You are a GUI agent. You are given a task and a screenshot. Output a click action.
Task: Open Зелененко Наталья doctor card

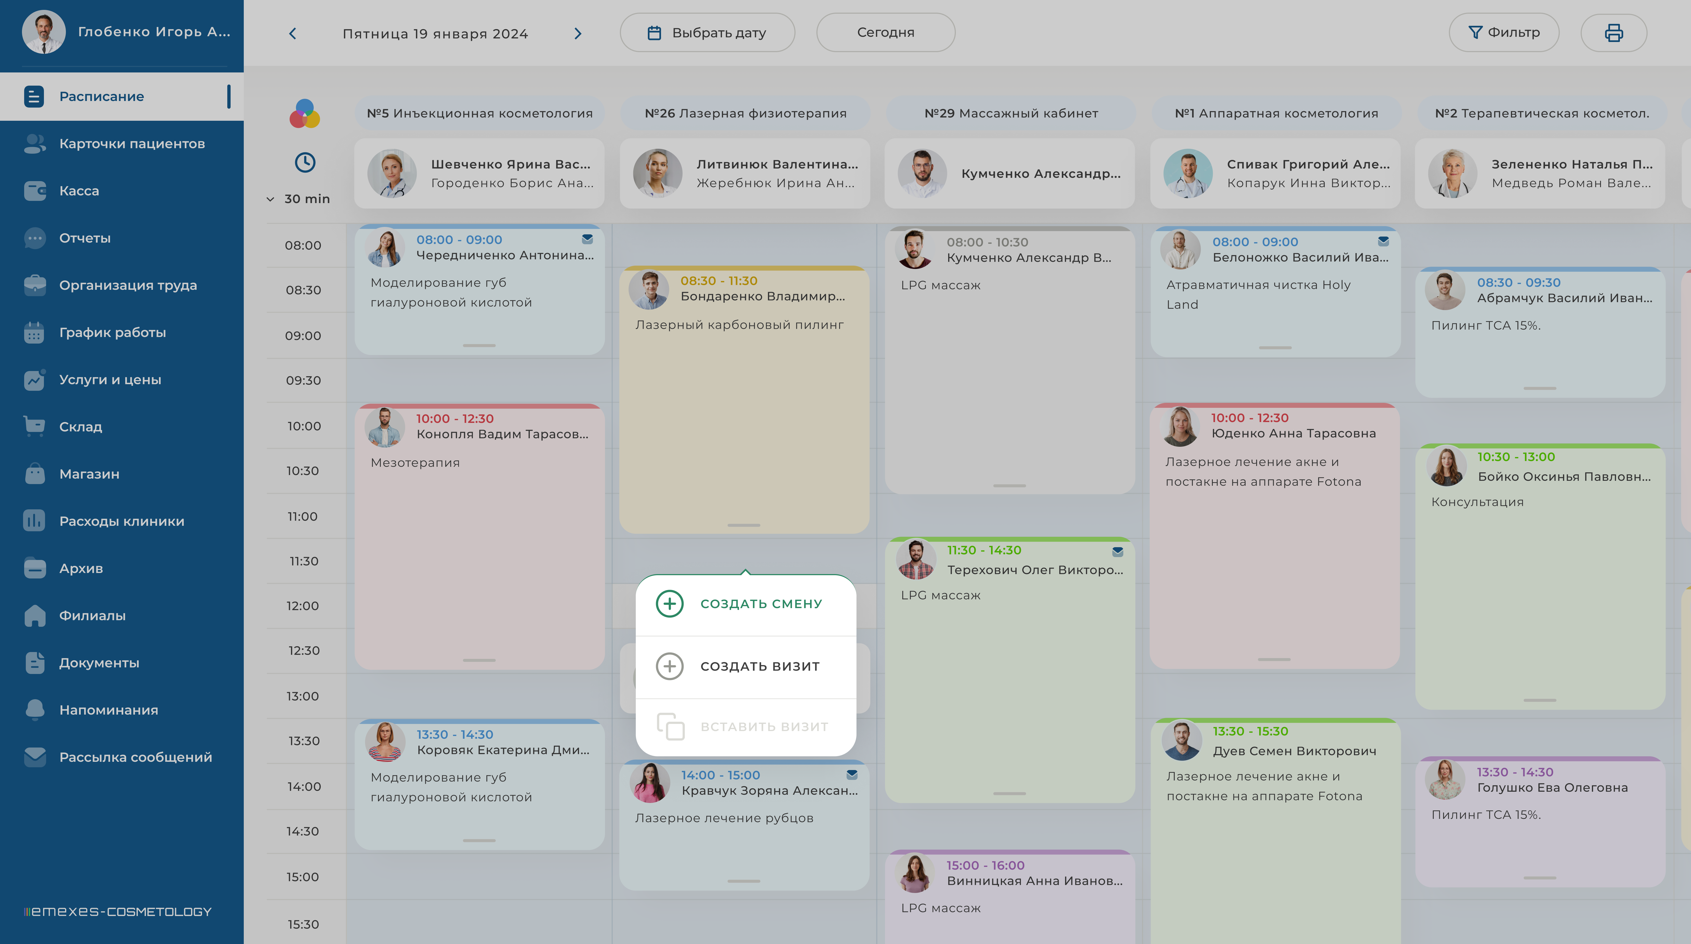[1540, 173]
